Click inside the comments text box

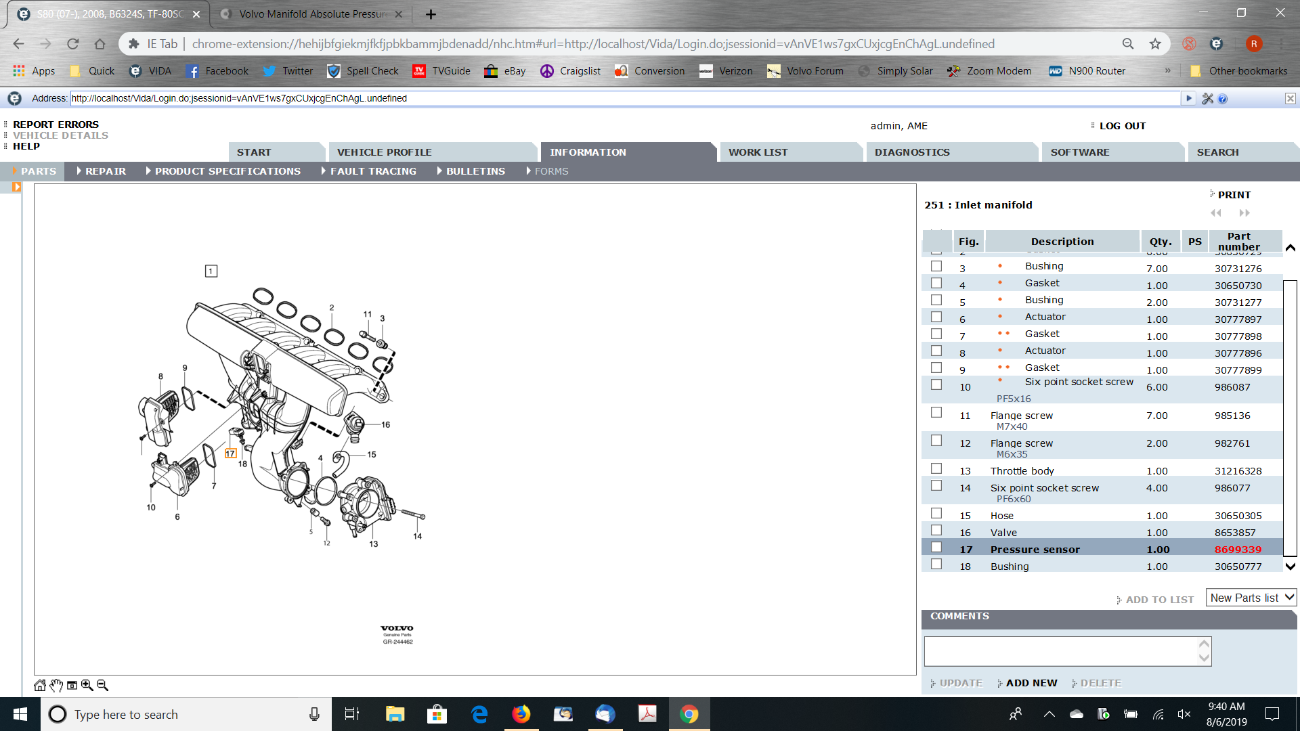1060,651
